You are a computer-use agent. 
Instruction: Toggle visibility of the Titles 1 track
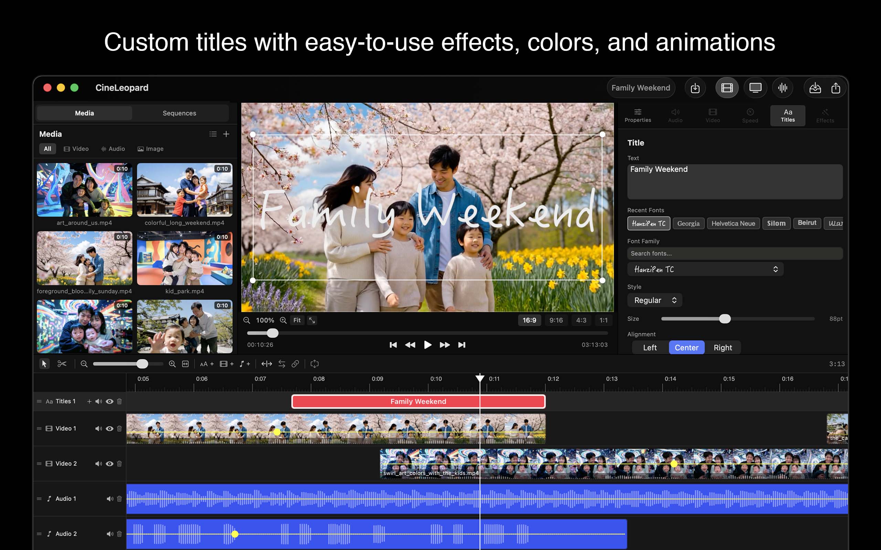coord(109,401)
